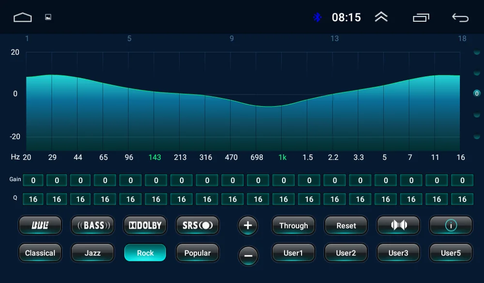
Task: Select the 20 Hz band Q field
Action: pyautogui.click(x=33, y=199)
